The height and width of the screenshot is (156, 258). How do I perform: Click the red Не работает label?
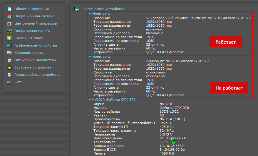click(x=229, y=88)
